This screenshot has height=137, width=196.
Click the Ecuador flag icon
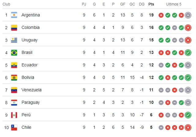pyautogui.click(x=14, y=65)
